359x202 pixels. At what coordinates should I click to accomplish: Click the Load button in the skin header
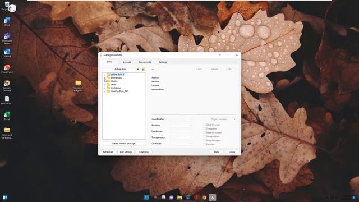[x=199, y=69]
